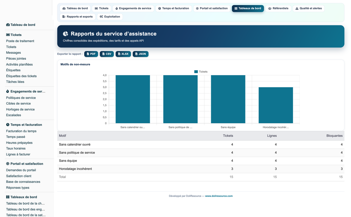Click the Sans politique de service table row label
Screen dimensions: 351x217
tap(77, 153)
